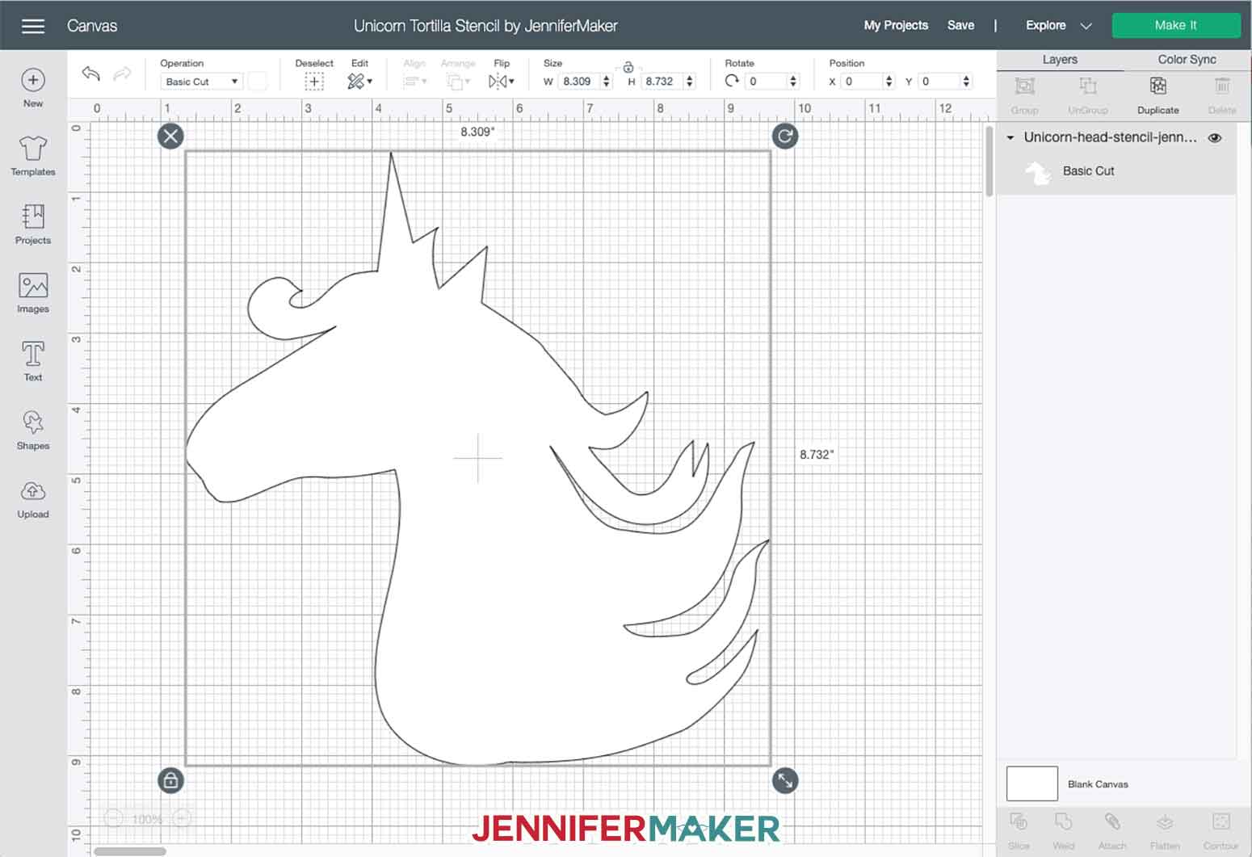Click the Slice tool

1019,831
